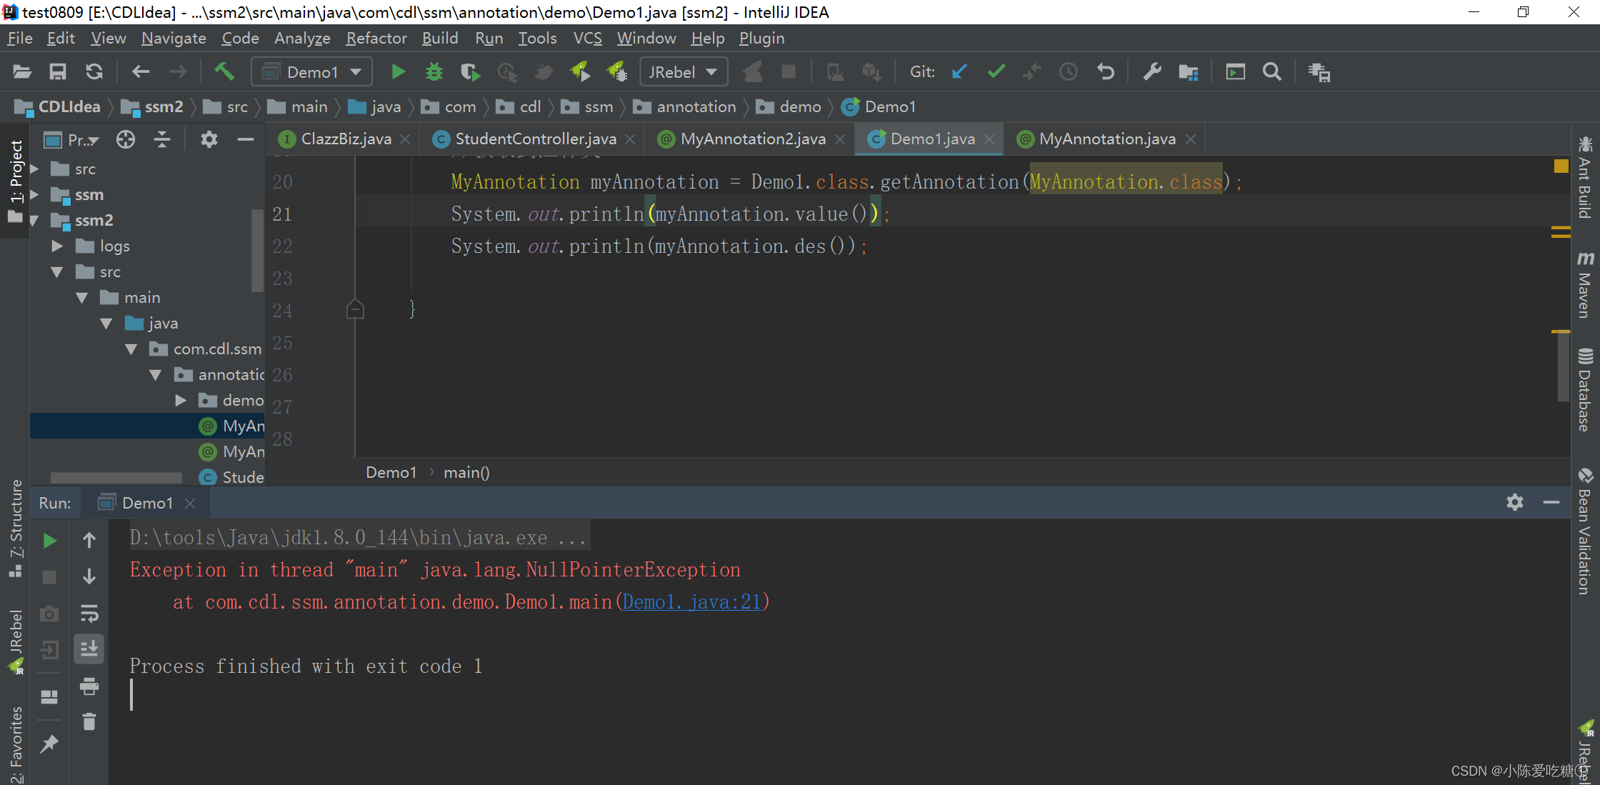Screen dimensions: 1600x785
Task: Click the Demo1.java:21 stack trace link
Action: click(692, 602)
